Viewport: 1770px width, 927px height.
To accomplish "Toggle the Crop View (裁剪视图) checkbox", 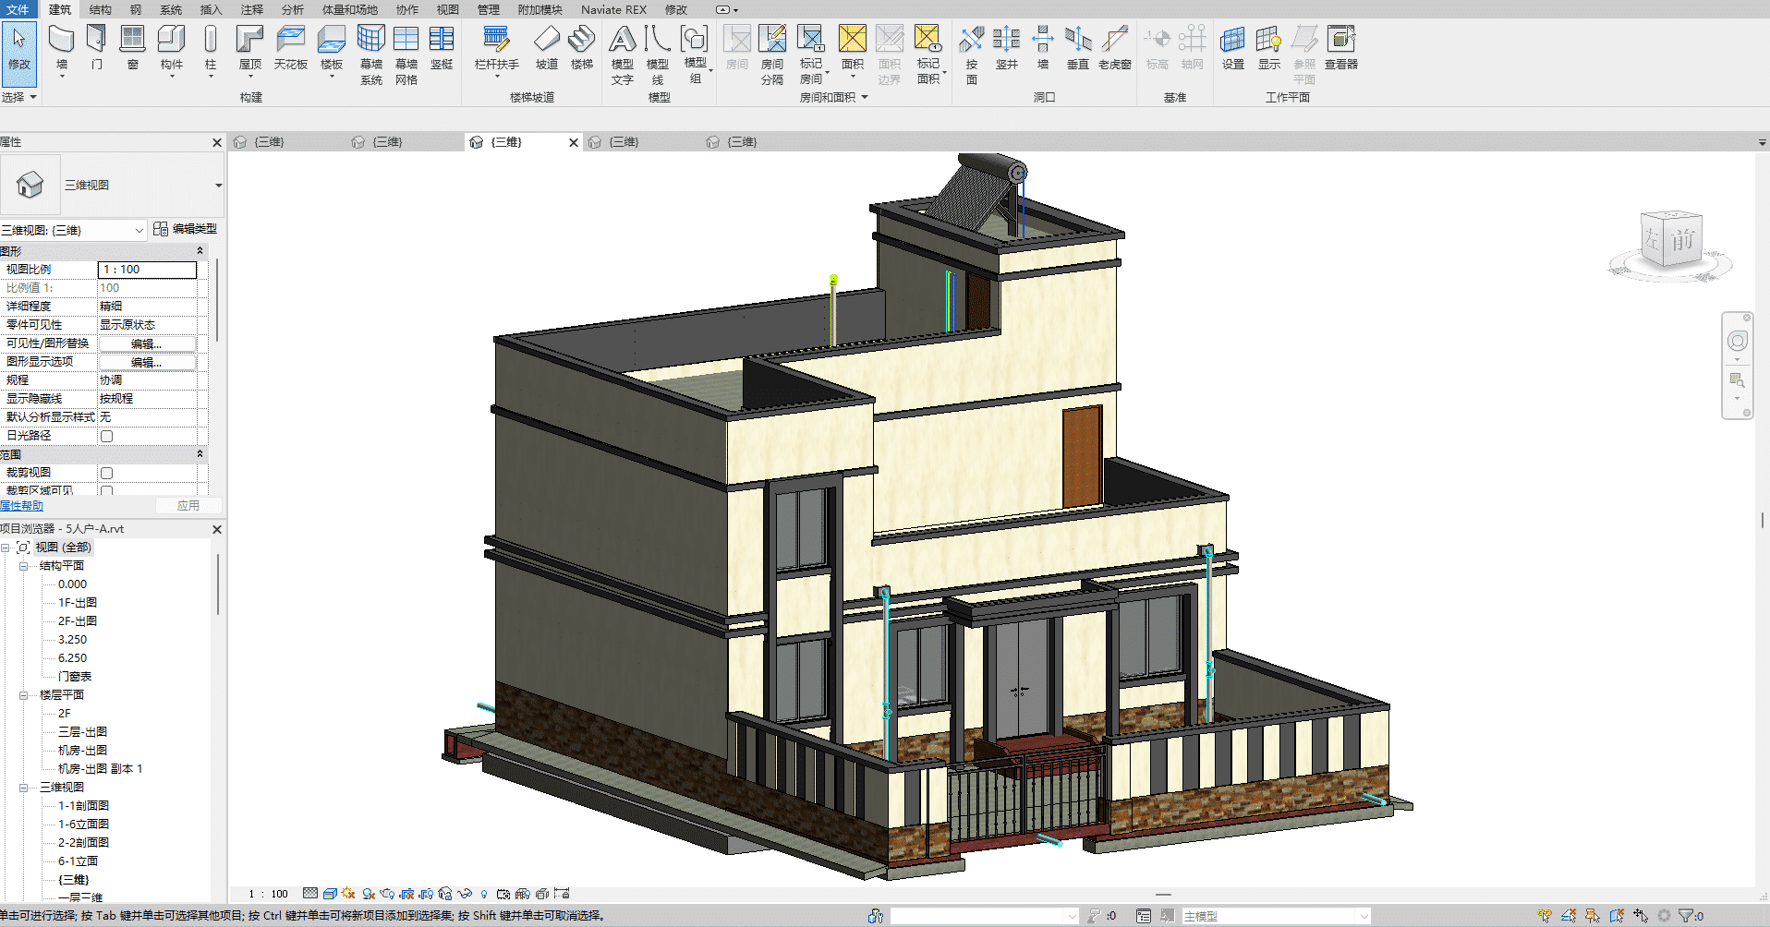I will coord(107,473).
